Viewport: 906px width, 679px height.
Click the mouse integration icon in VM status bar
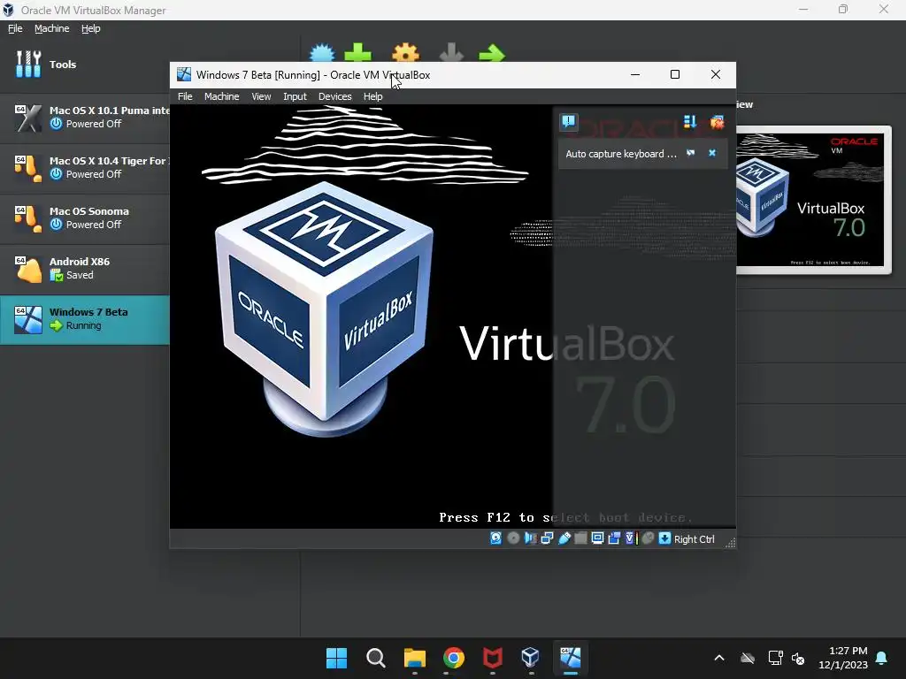(649, 538)
